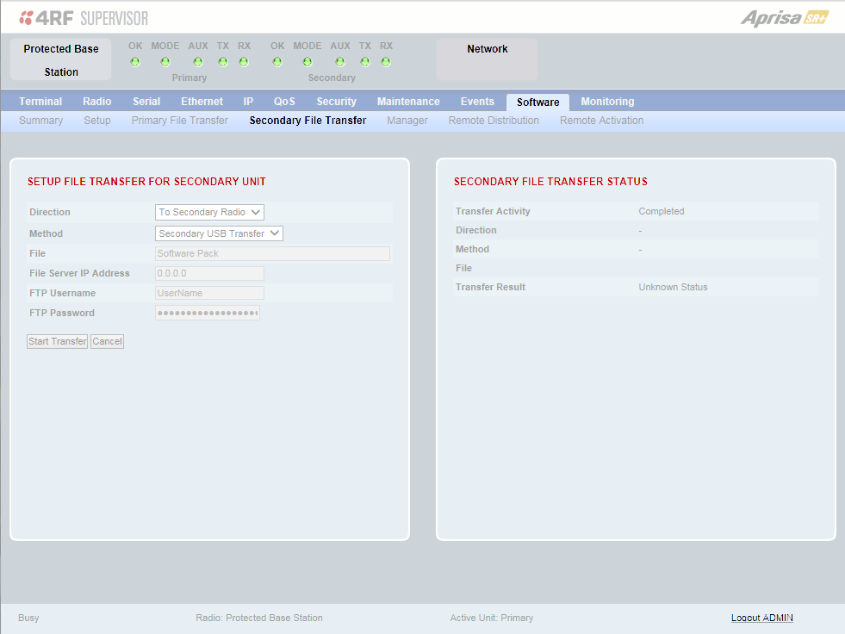This screenshot has height=634, width=845.
Task: Open the Software Summary sub-tab
Action: 41,121
